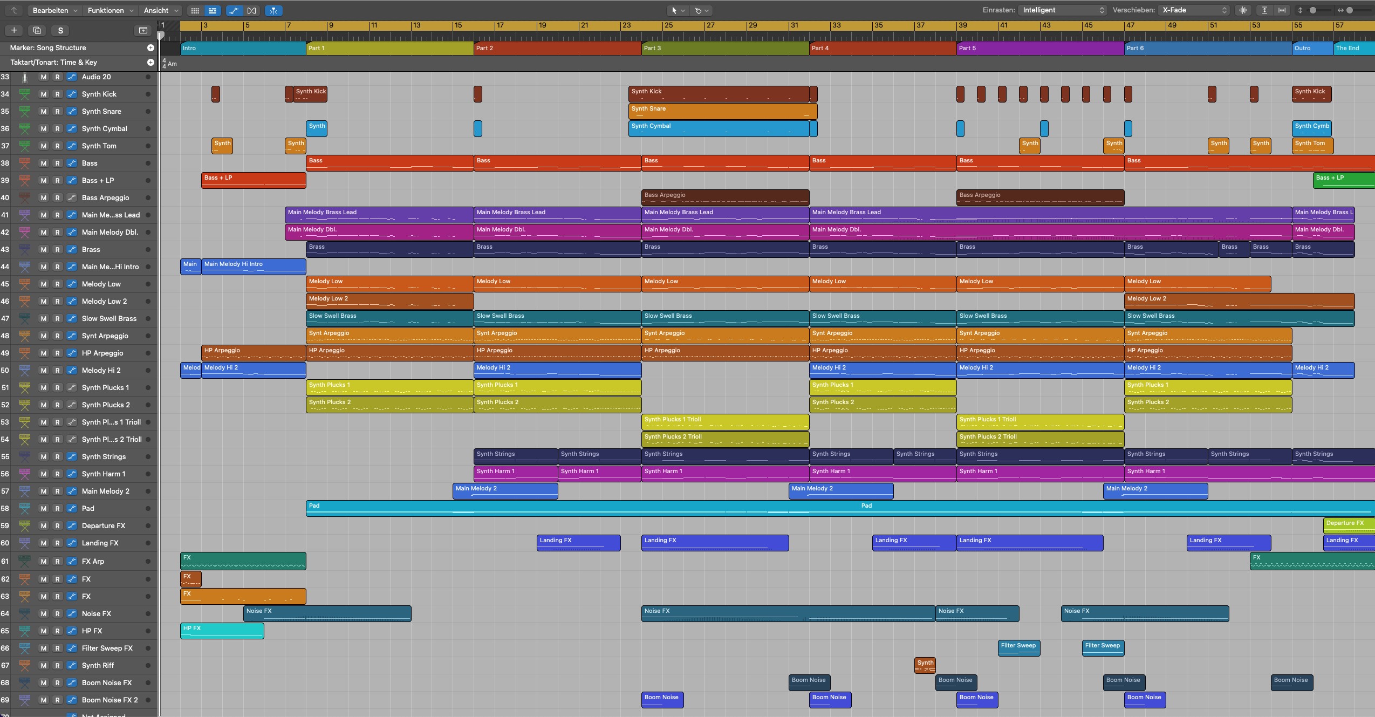The height and width of the screenshot is (717, 1375).
Task: Toggle the global solo S button
Action: pos(60,31)
